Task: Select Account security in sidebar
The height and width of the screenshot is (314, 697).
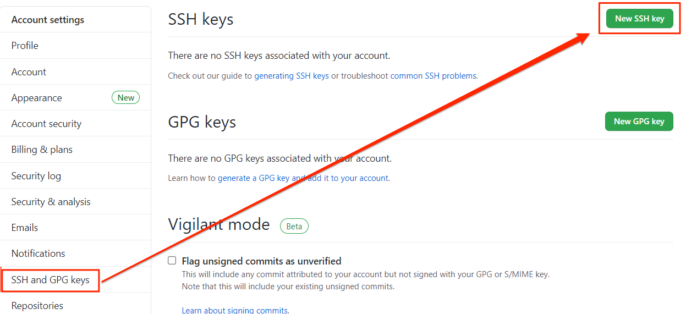Action: (x=46, y=124)
